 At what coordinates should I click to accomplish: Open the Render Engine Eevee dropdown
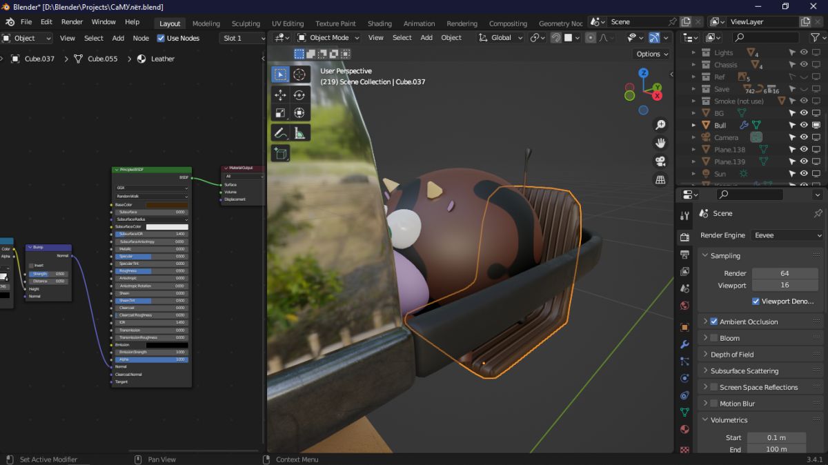tap(787, 235)
